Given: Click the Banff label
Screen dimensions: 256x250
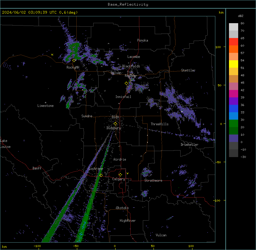Looking at the screenshot, I should click(37, 168).
